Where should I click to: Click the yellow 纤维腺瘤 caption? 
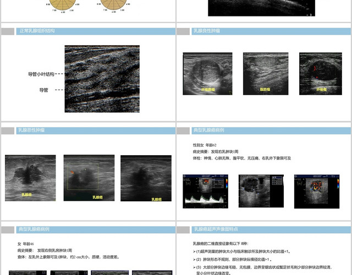(x=208, y=89)
